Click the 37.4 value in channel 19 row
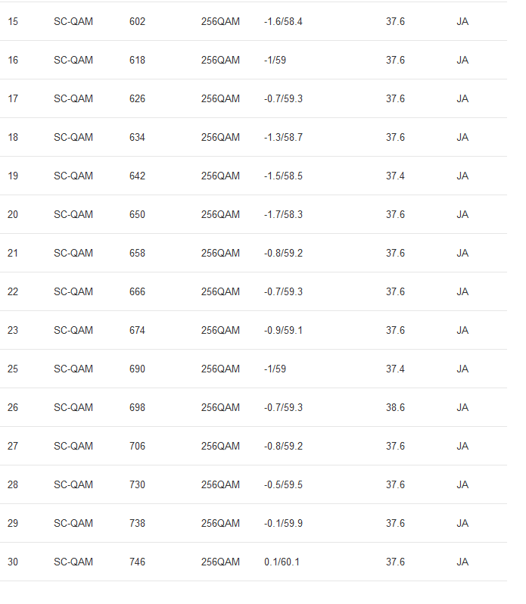The image size is (526, 604). point(395,176)
